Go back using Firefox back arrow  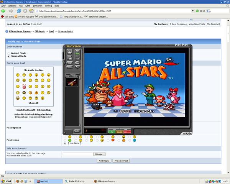point(3,11)
